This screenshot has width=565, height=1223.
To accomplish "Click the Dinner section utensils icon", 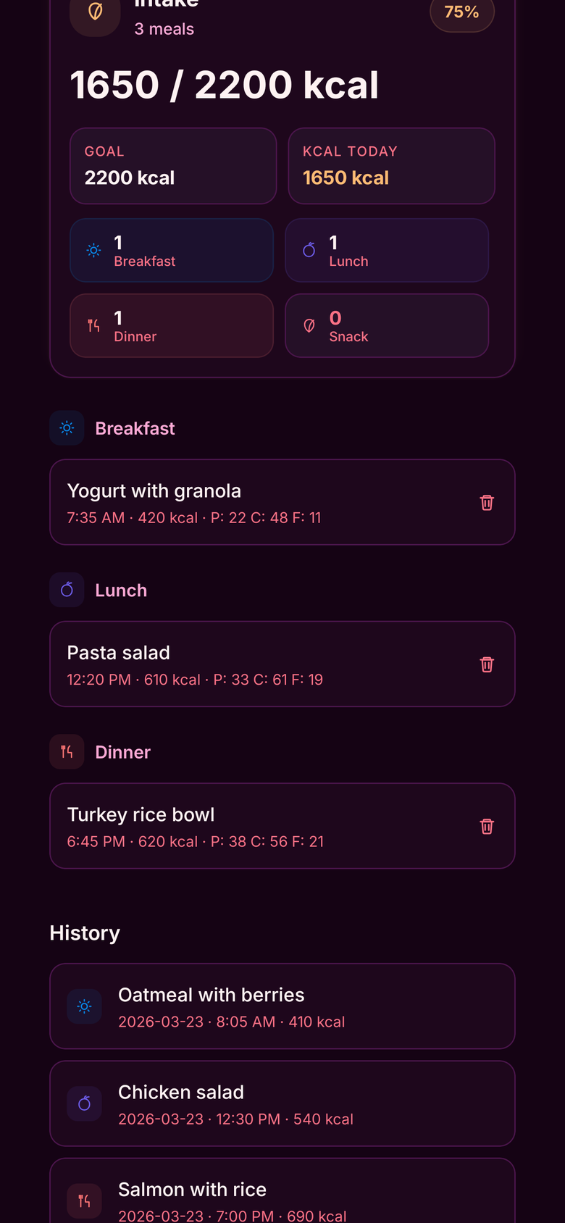I will [x=67, y=752].
